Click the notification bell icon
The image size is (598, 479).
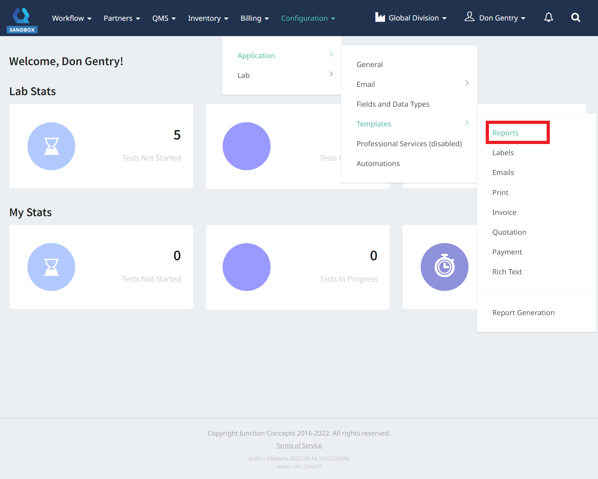548,18
